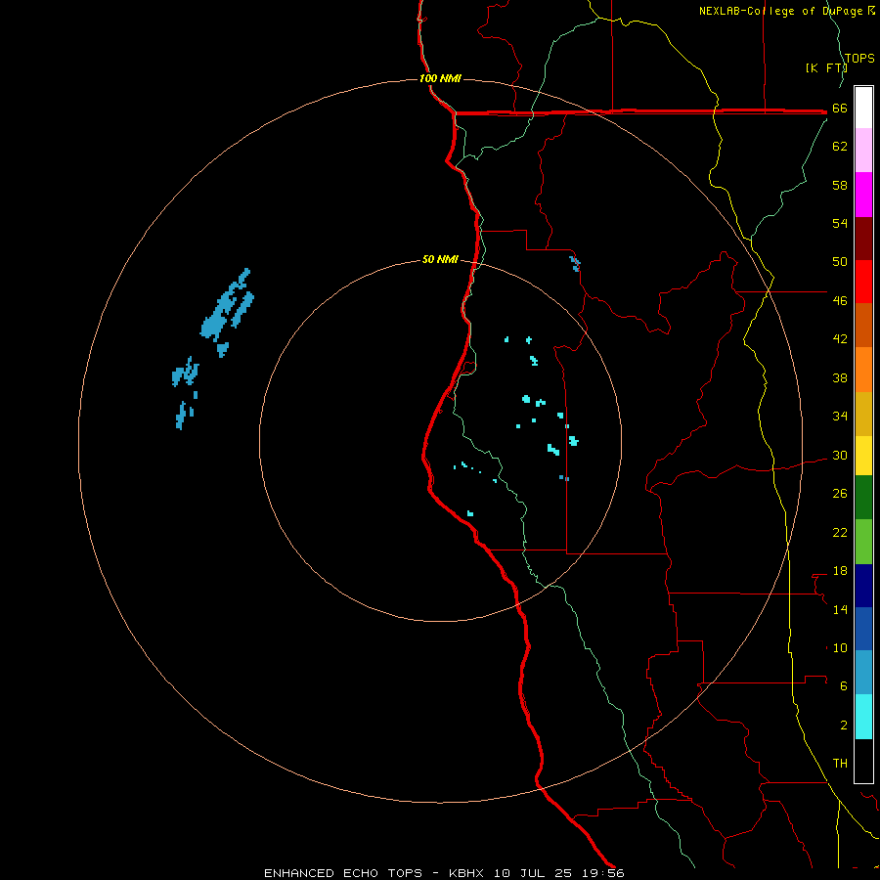Click the legend value "2"
The image size is (880, 880).
(844, 726)
